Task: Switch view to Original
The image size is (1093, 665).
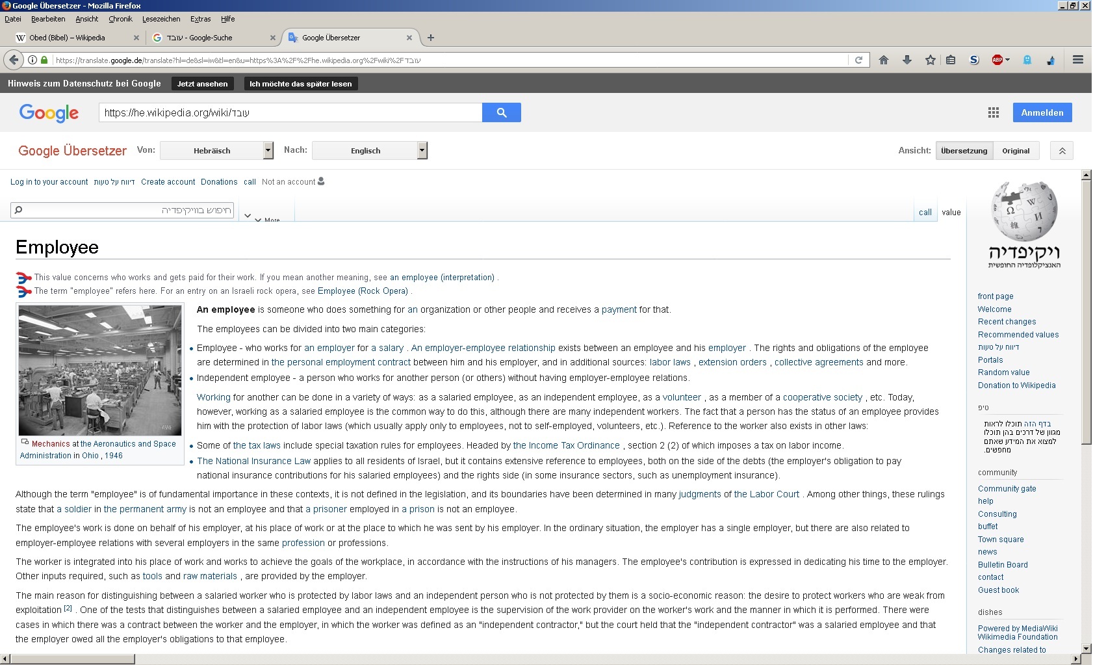Action: [1016, 151]
